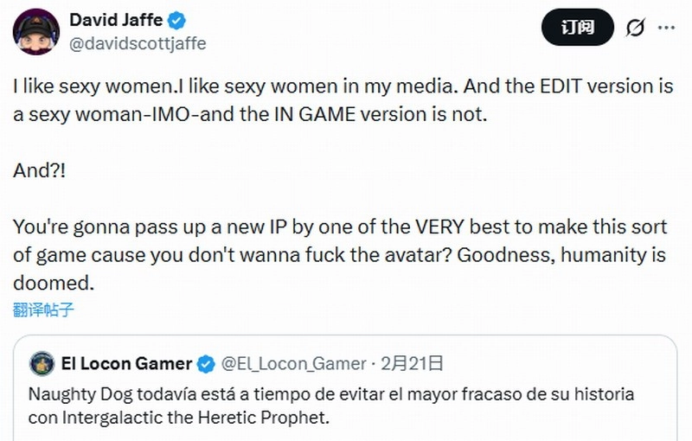The height and width of the screenshot is (441, 692).
Task: Click the word "doomed." ending the post
Action: [x=53, y=283]
